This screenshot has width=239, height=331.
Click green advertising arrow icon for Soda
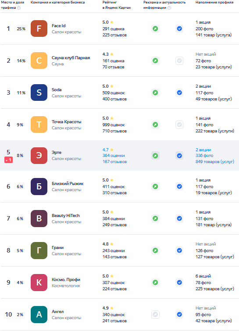[x=155, y=93]
